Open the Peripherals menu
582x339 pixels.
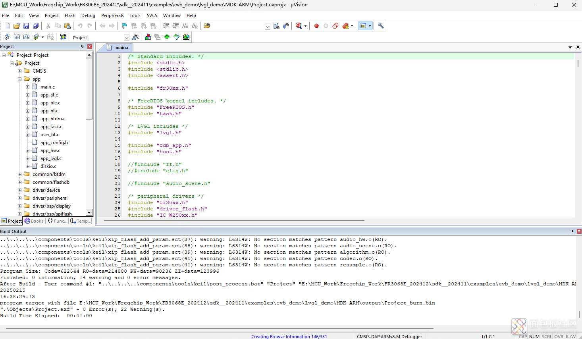click(112, 15)
